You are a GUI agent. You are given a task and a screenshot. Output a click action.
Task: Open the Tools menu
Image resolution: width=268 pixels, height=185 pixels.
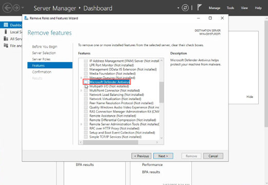click(x=230, y=8)
